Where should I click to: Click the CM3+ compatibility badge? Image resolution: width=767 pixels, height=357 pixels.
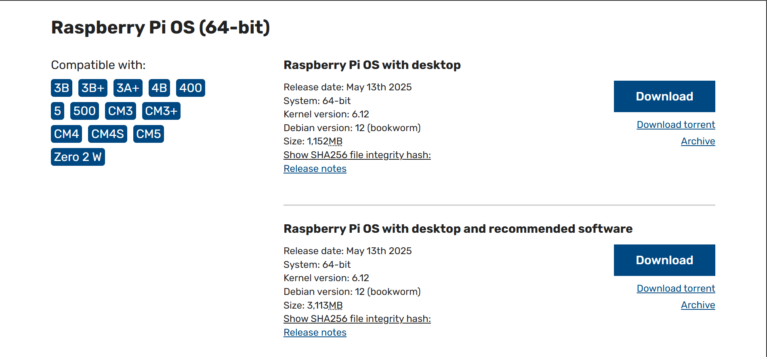click(161, 111)
